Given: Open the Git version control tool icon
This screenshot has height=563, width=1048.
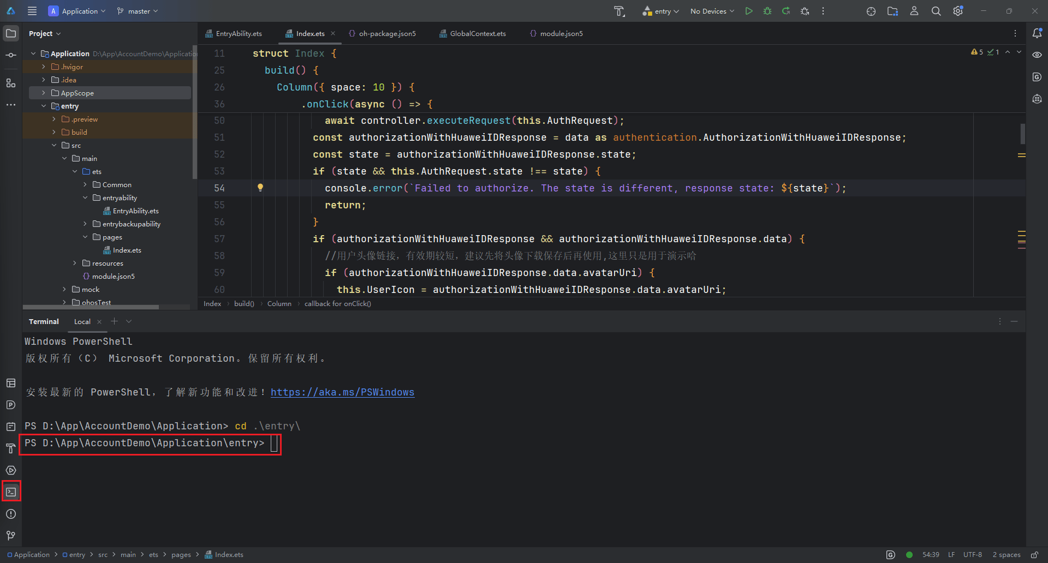Looking at the screenshot, I should (x=11, y=536).
